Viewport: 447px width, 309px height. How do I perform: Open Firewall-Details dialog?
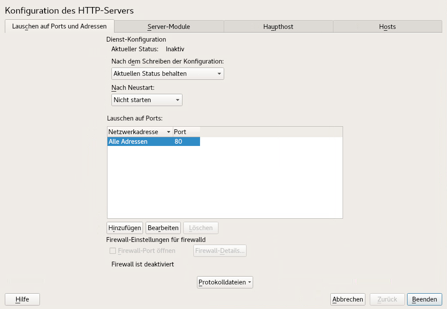(220, 251)
